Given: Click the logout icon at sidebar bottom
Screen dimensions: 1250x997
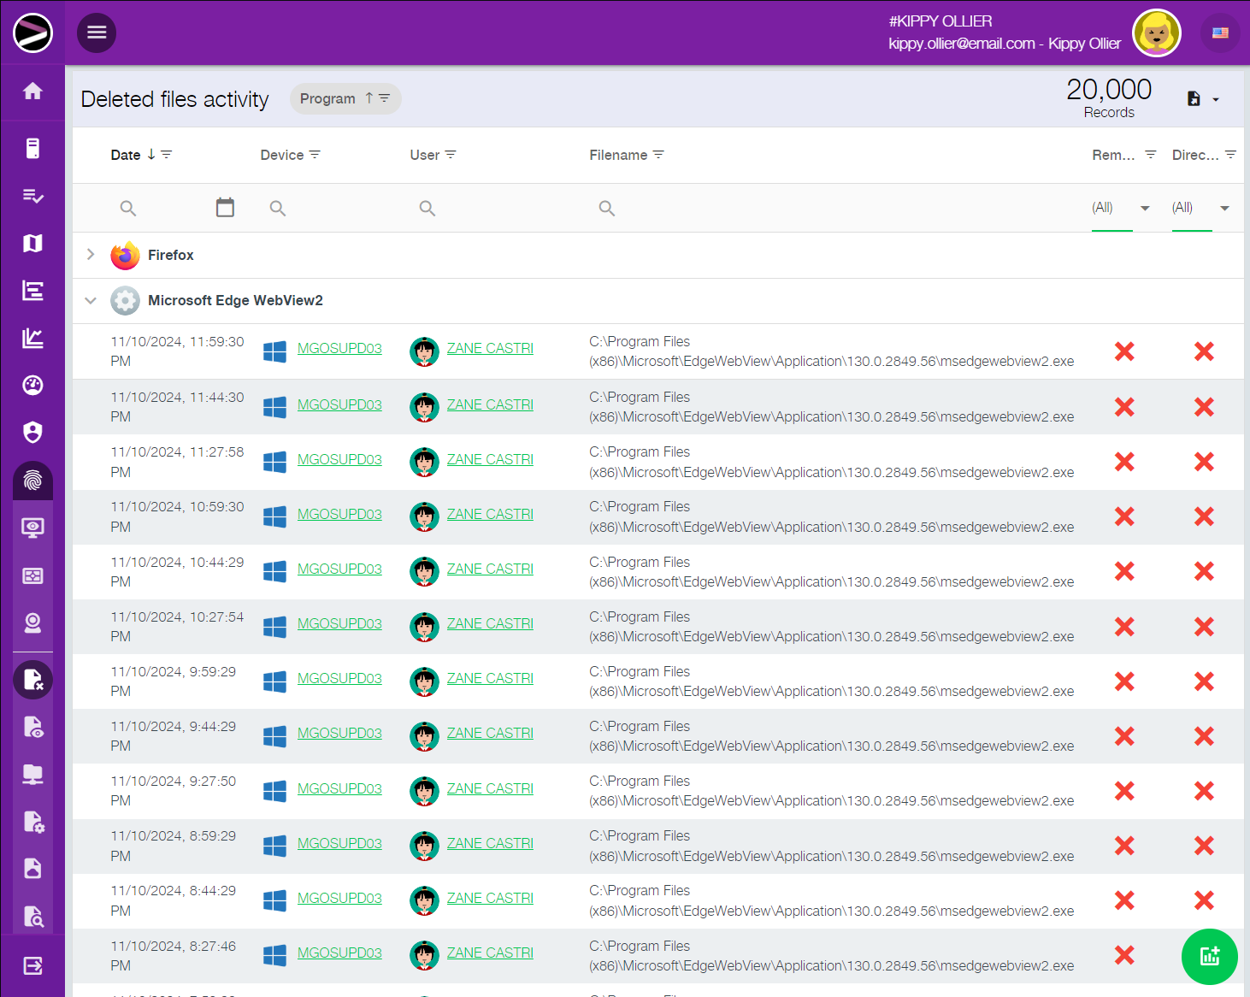Looking at the screenshot, I should pyautogui.click(x=32, y=966).
